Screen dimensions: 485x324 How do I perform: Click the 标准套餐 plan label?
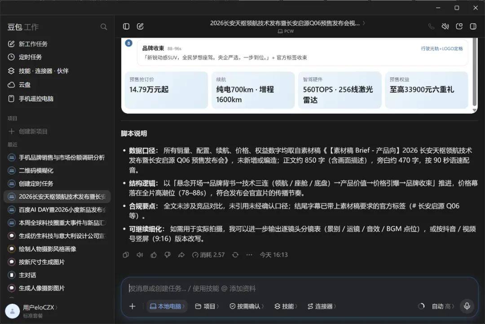tap(33, 315)
